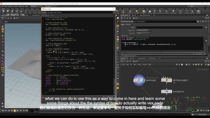
Task: Switch to the Bindings tab
Action: (x=128, y=25)
